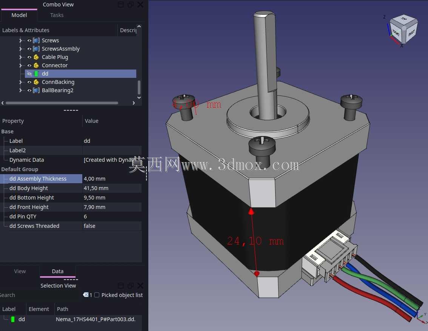The image size is (428, 331).
Task: Click the Connector yellow icon
Action: pyautogui.click(x=36, y=65)
